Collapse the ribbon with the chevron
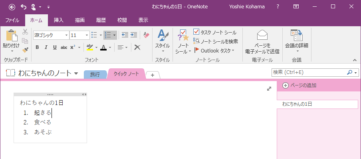The image size is (361, 159). [355, 60]
